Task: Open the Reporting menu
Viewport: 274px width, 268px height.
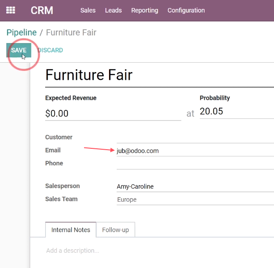Action: tap(145, 10)
